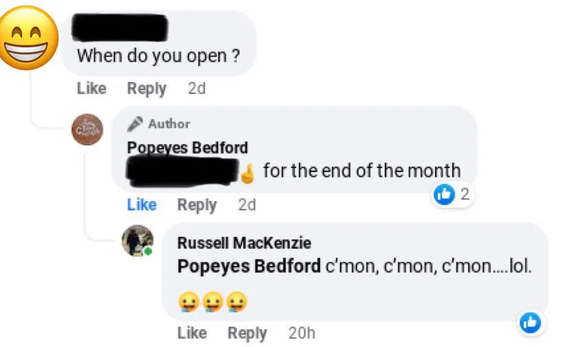Click the first tongue-out emoji in Russell's comment
This screenshot has height=347, width=570.
(187, 302)
